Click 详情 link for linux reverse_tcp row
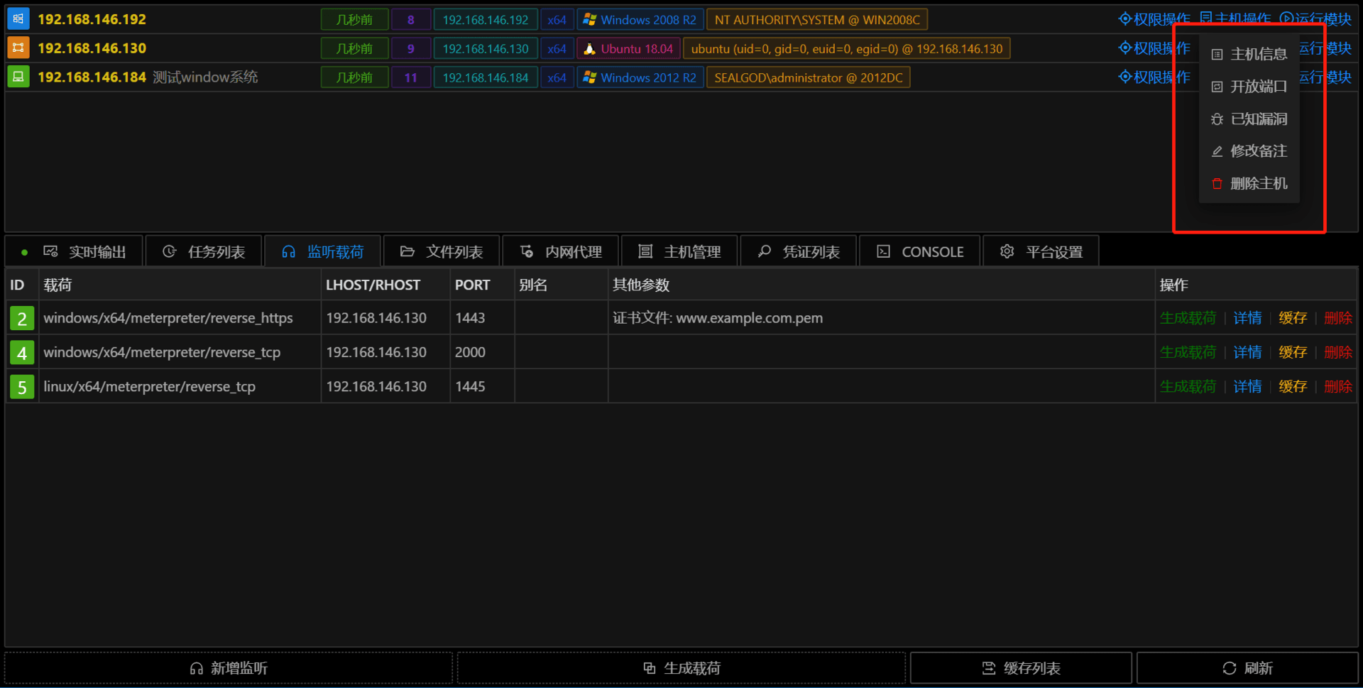This screenshot has height=688, width=1363. [1247, 387]
